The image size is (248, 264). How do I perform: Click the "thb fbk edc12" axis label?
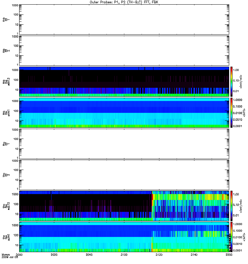click(x=6, y=82)
